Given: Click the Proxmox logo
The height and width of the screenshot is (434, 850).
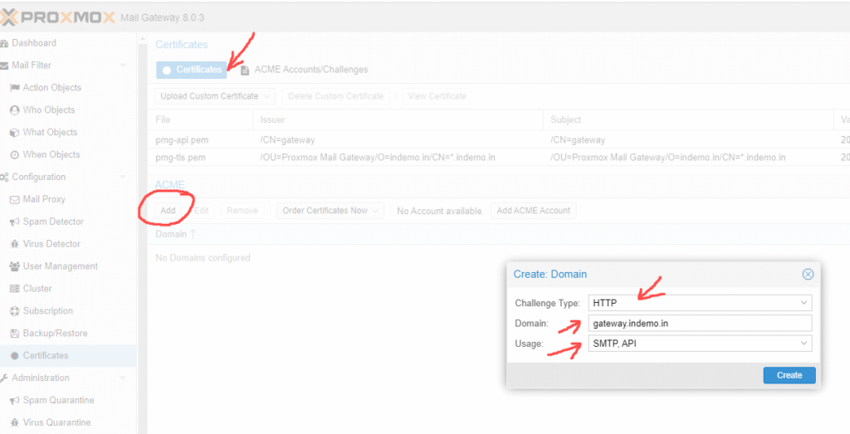Looking at the screenshot, I should [x=57, y=17].
